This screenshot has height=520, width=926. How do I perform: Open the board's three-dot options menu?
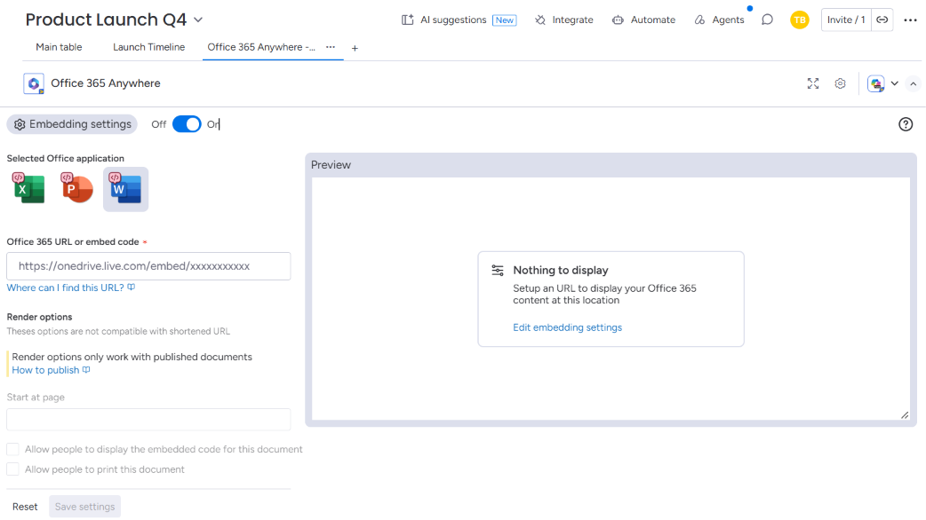[x=911, y=20]
